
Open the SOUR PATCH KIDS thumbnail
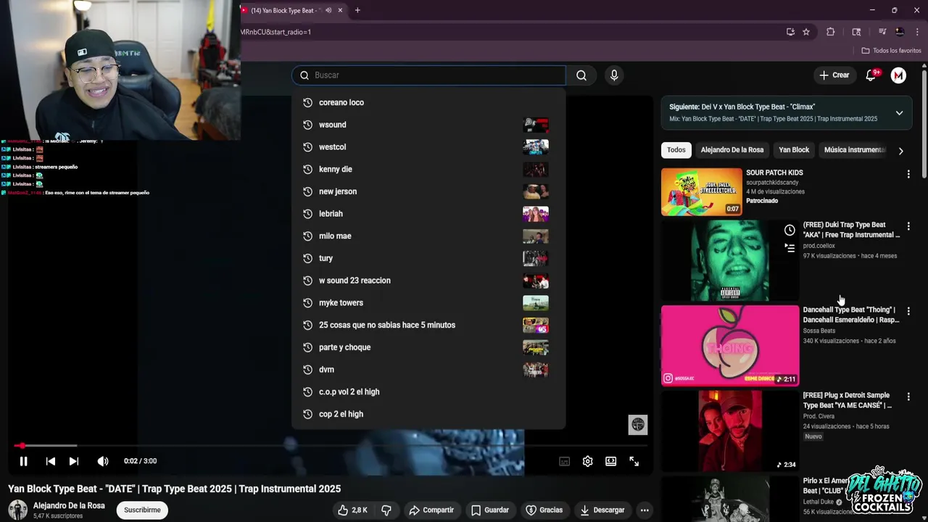[702, 192]
